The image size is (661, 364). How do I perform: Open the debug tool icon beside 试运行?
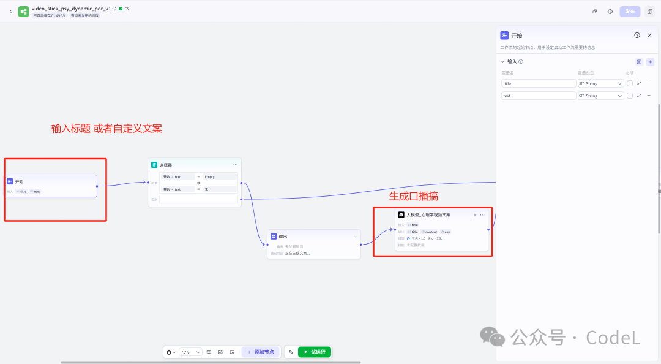coord(291,352)
